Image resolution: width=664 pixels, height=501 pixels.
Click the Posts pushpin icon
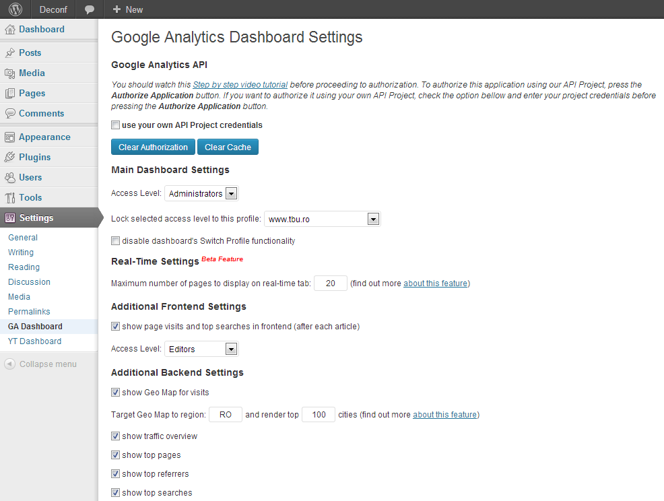9,53
